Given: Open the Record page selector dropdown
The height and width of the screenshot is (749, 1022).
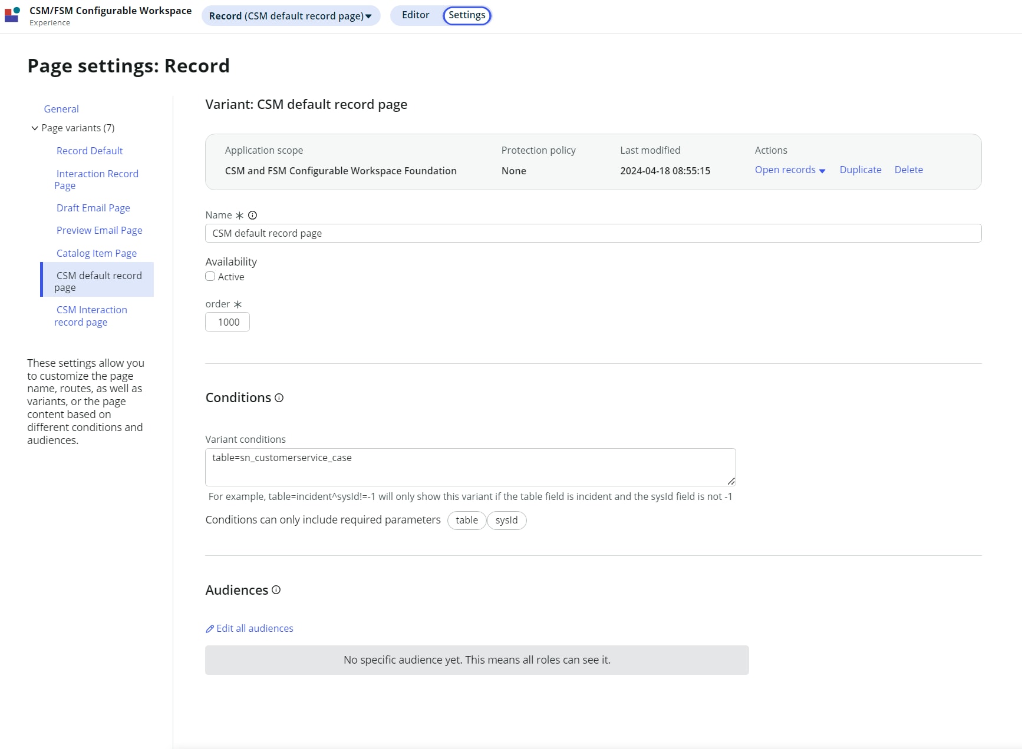Looking at the screenshot, I should click(x=290, y=16).
